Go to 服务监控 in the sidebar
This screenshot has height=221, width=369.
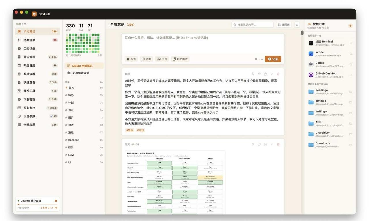[37, 108]
